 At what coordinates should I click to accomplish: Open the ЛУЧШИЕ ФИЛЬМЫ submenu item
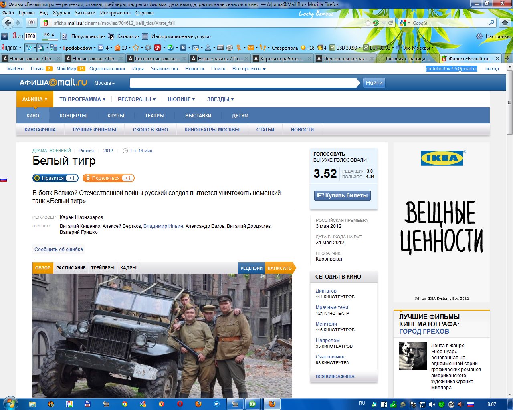click(94, 130)
